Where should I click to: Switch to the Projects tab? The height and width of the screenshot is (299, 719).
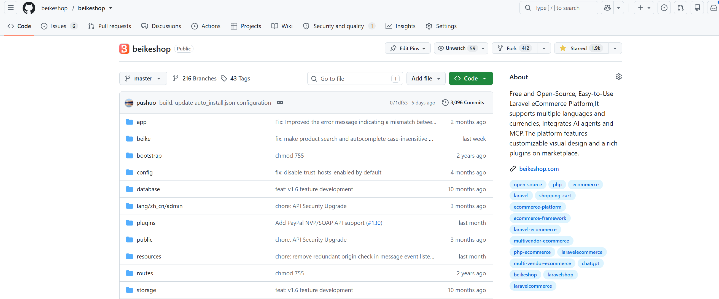pos(246,26)
